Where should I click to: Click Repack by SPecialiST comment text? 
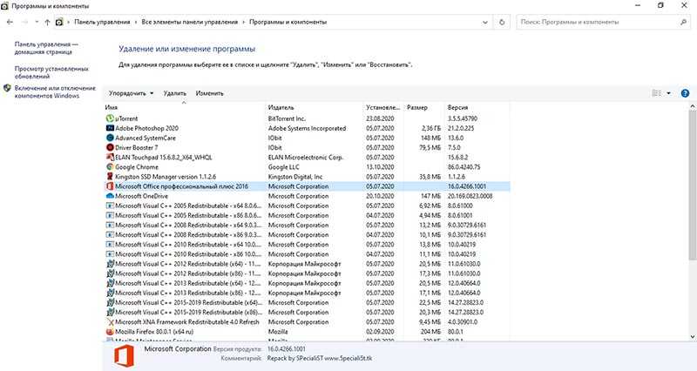[x=320, y=358]
